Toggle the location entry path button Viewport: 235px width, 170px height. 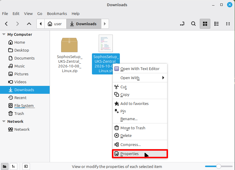click(182, 24)
